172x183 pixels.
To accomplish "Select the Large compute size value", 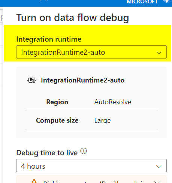I will click(102, 121).
